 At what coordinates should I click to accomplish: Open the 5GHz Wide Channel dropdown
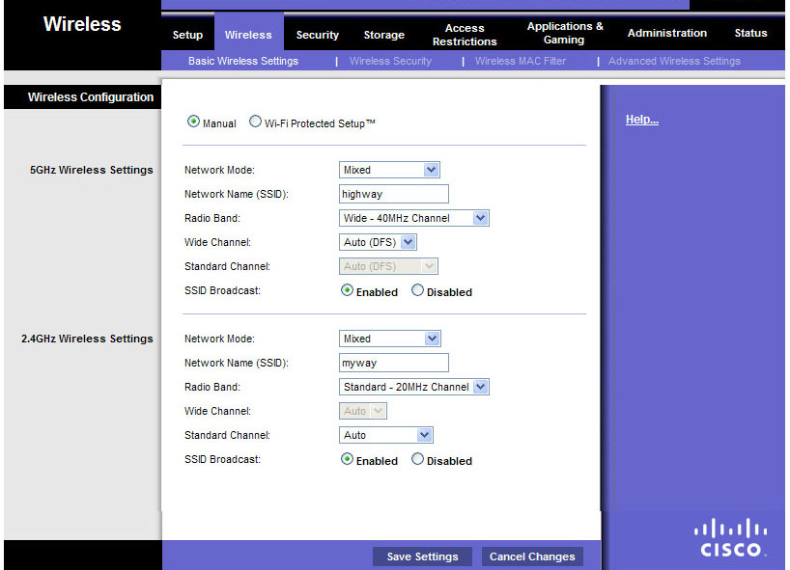[x=378, y=242]
